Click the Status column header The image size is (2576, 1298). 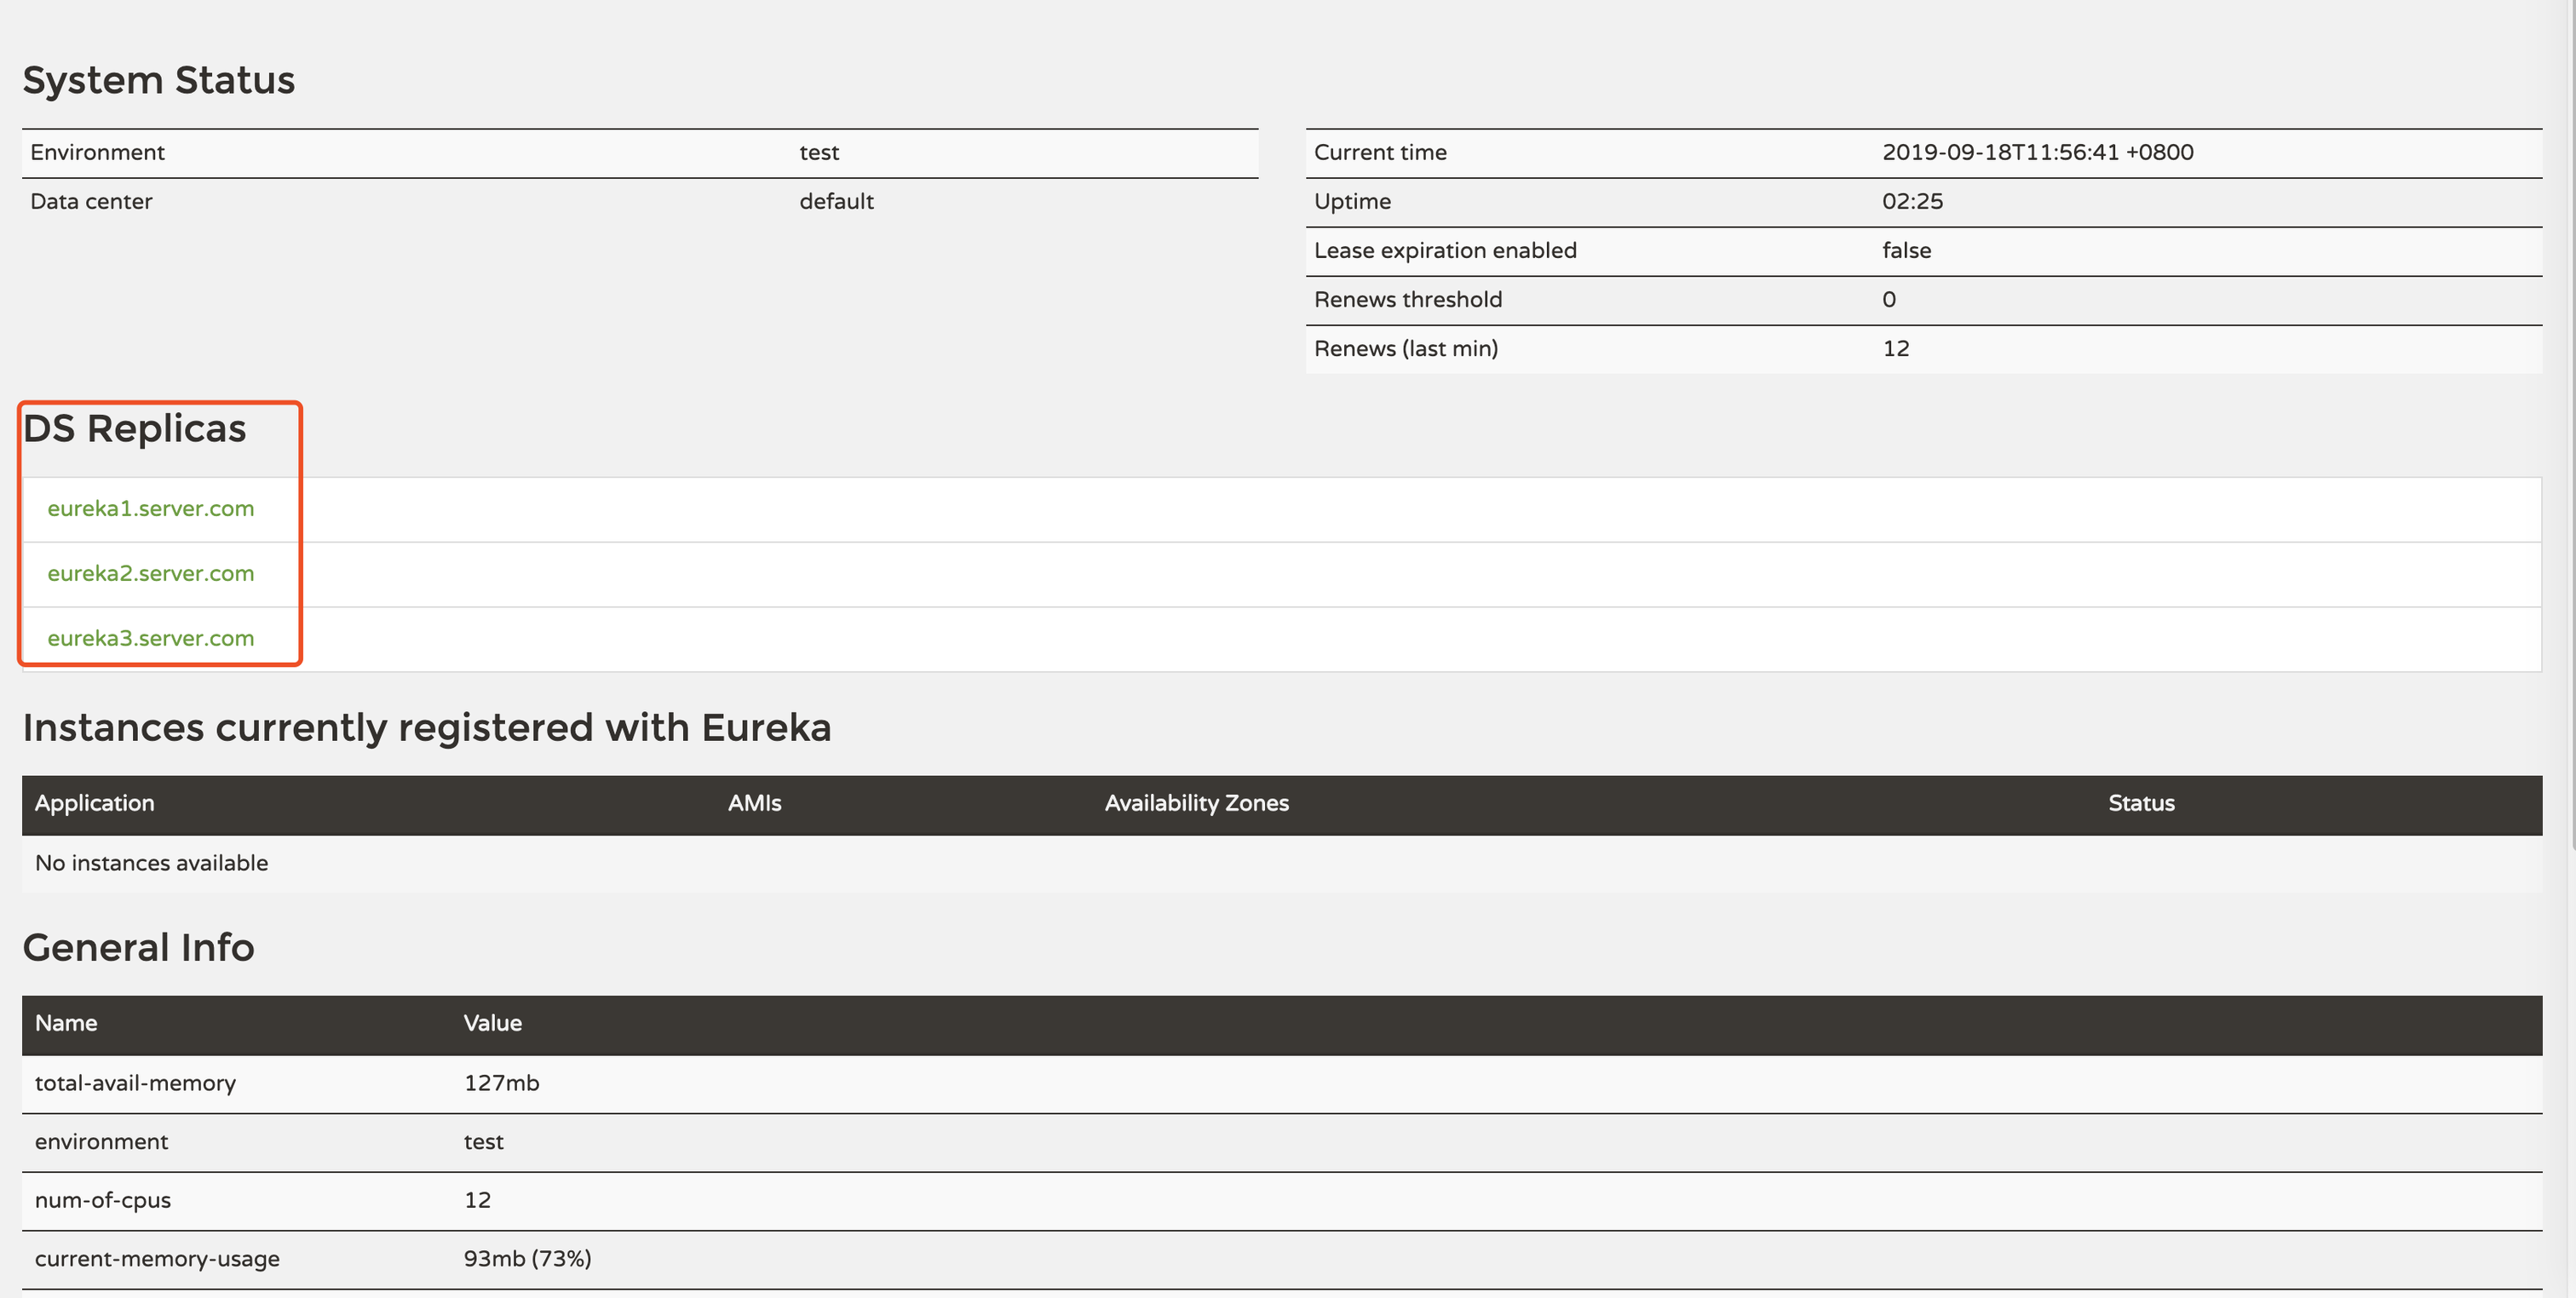(2142, 803)
